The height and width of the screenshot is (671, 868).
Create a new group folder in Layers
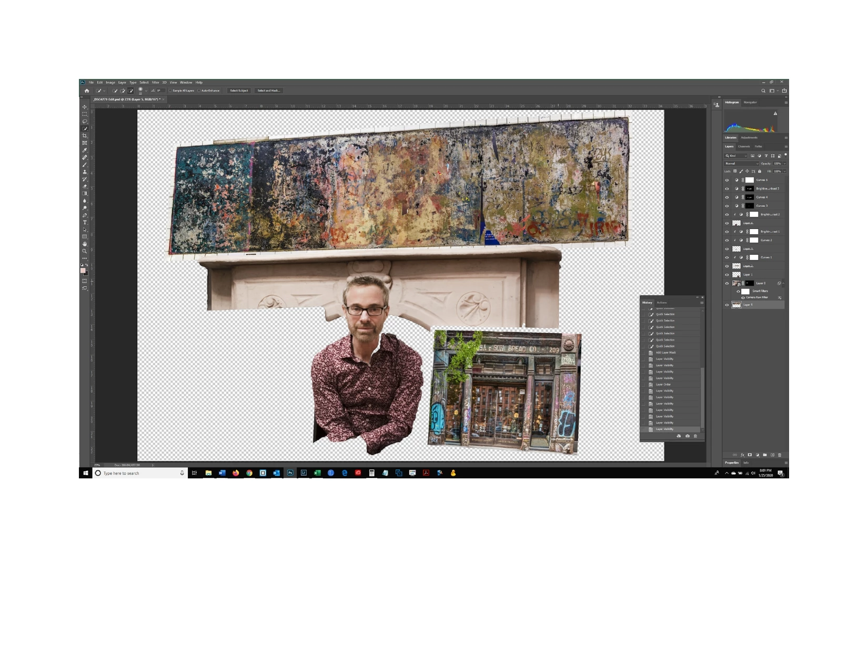[765, 455]
